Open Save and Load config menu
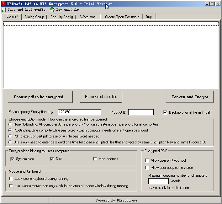 tap(26, 9)
